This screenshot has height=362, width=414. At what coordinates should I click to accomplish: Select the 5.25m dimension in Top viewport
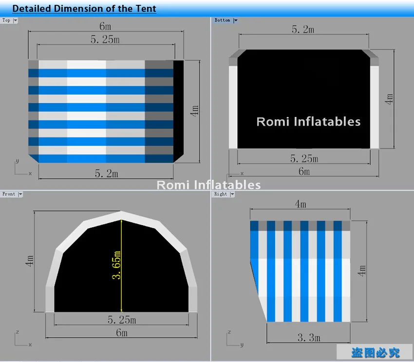coord(105,39)
